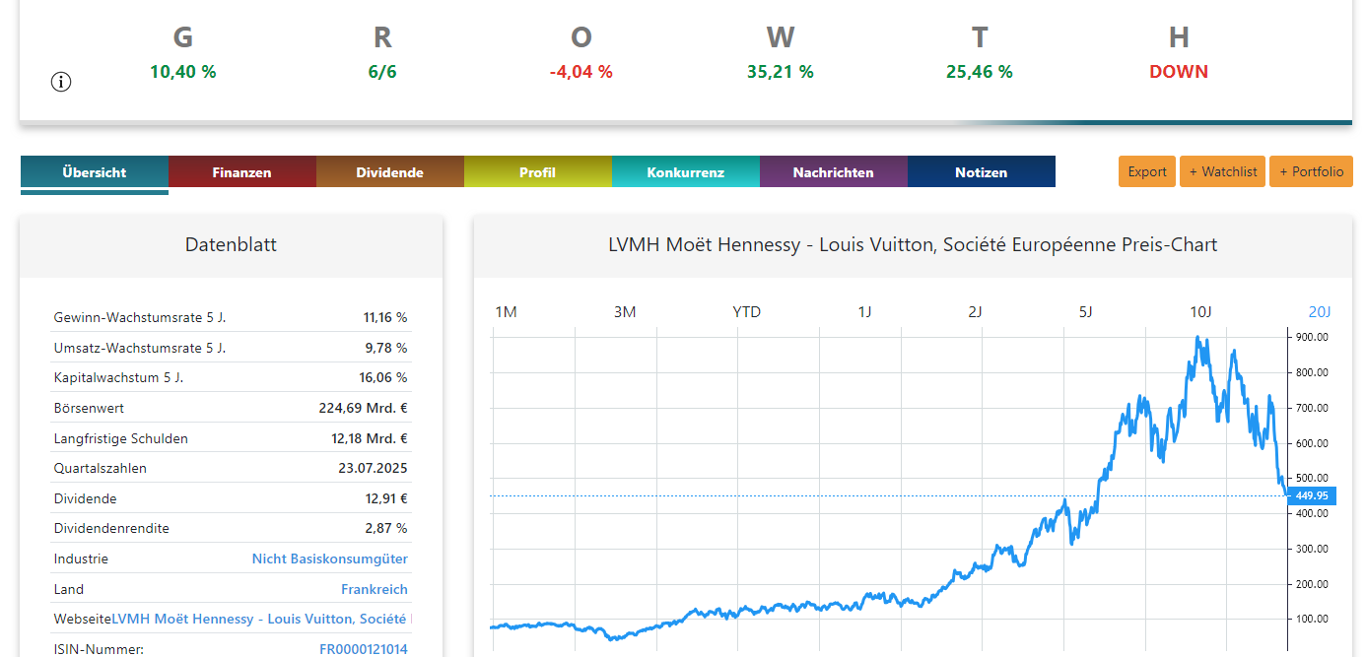Click the Dividende value 12,91 €
The height and width of the screenshot is (657, 1366).
click(386, 498)
